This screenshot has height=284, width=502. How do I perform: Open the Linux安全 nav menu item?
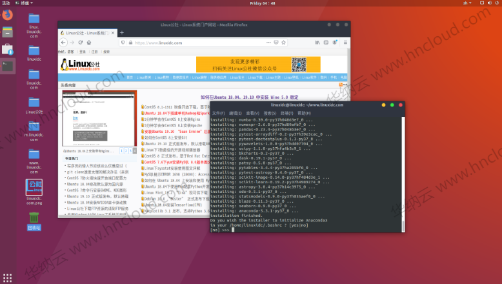[237, 77]
